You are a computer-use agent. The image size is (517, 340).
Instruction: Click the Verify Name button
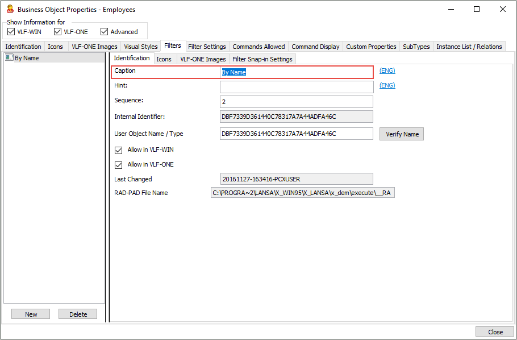click(402, 134)
